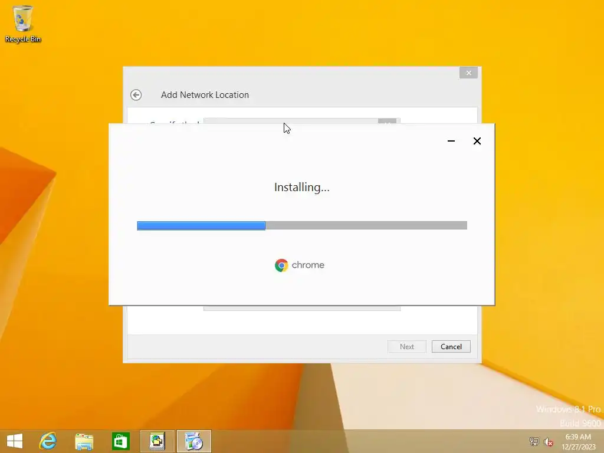The width and height of the screenshot is (604, 453).
Task: Switch to the network wizard taskbar item
Action: (157, 441)
